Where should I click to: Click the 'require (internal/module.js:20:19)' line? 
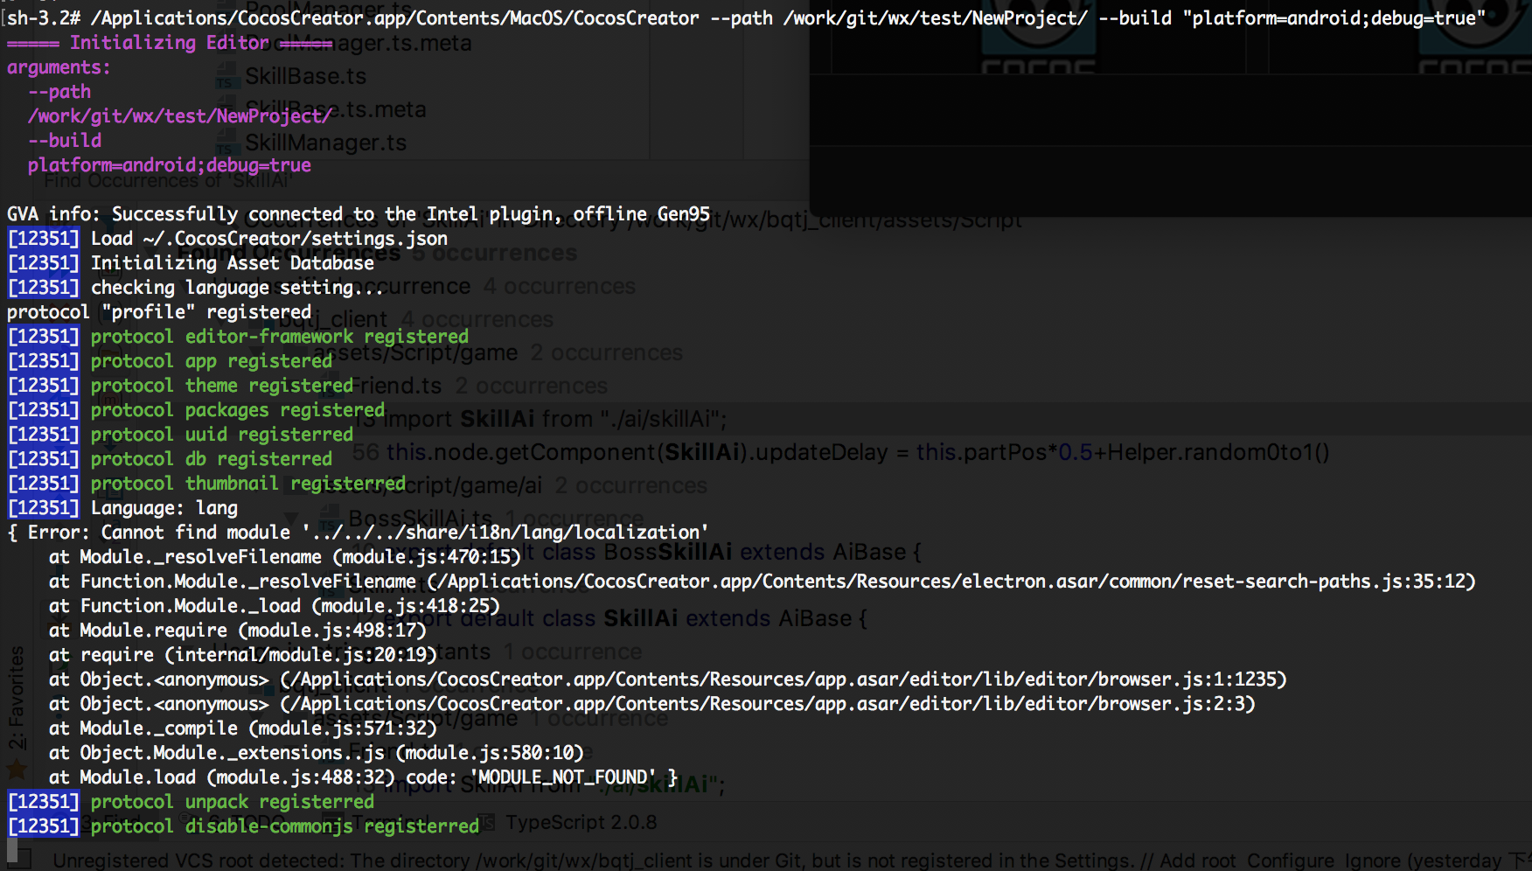243,655
